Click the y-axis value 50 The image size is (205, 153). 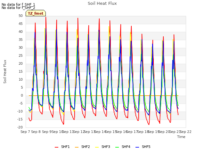click(20, 16)
